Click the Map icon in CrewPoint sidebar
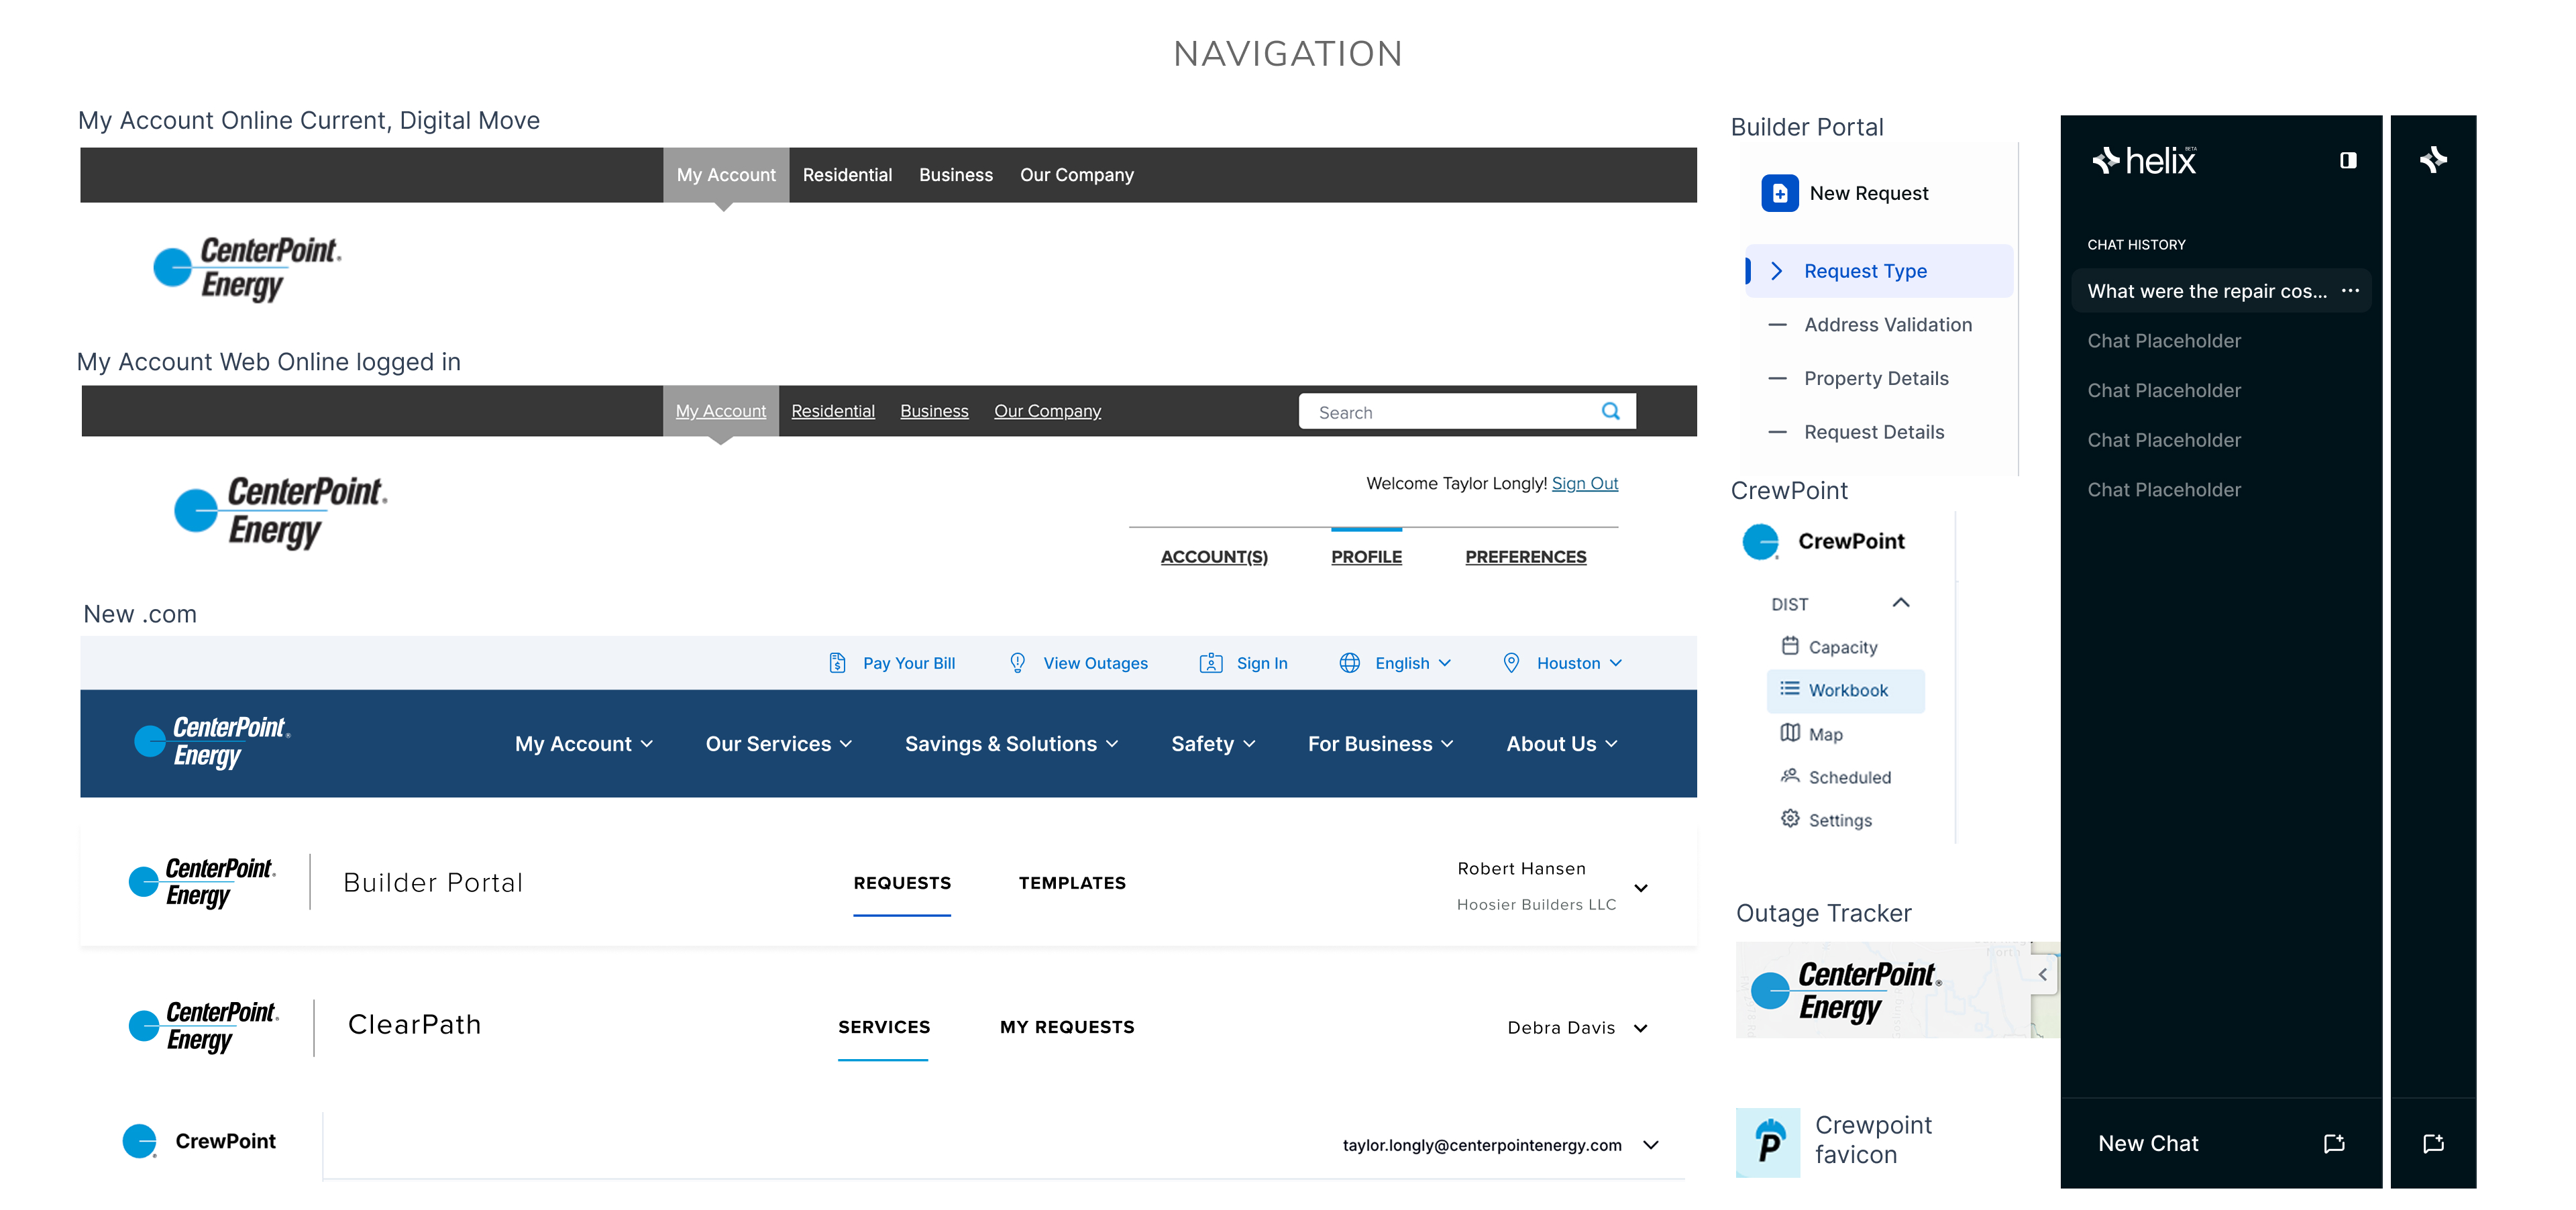Image resolution: width=2576 pixels, height=1210 pixels. (1790, 733)
